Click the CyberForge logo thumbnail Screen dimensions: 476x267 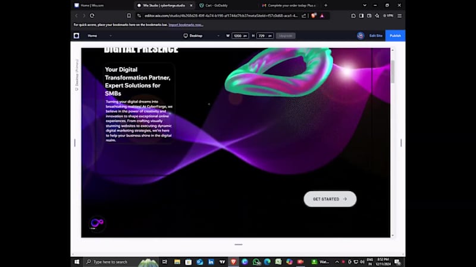tap(97, 224)
